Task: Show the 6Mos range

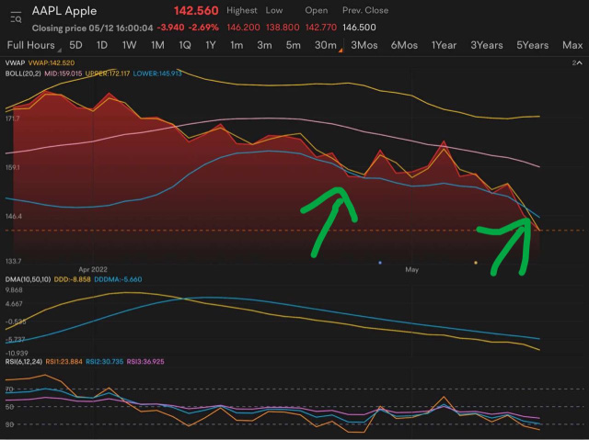Action: pos(404,45)
